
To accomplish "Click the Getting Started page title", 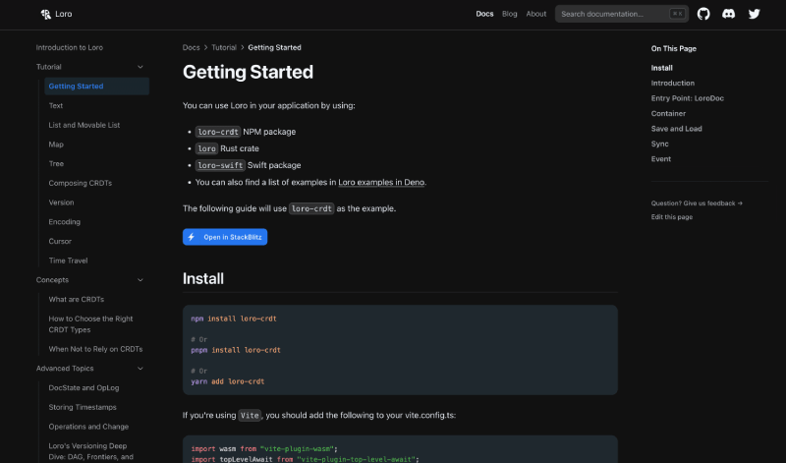I will click(248, 72).
